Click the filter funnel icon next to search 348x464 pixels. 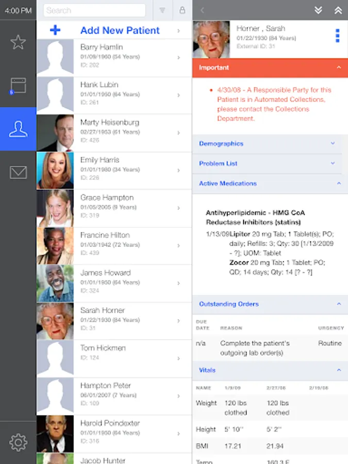[162, 10]
